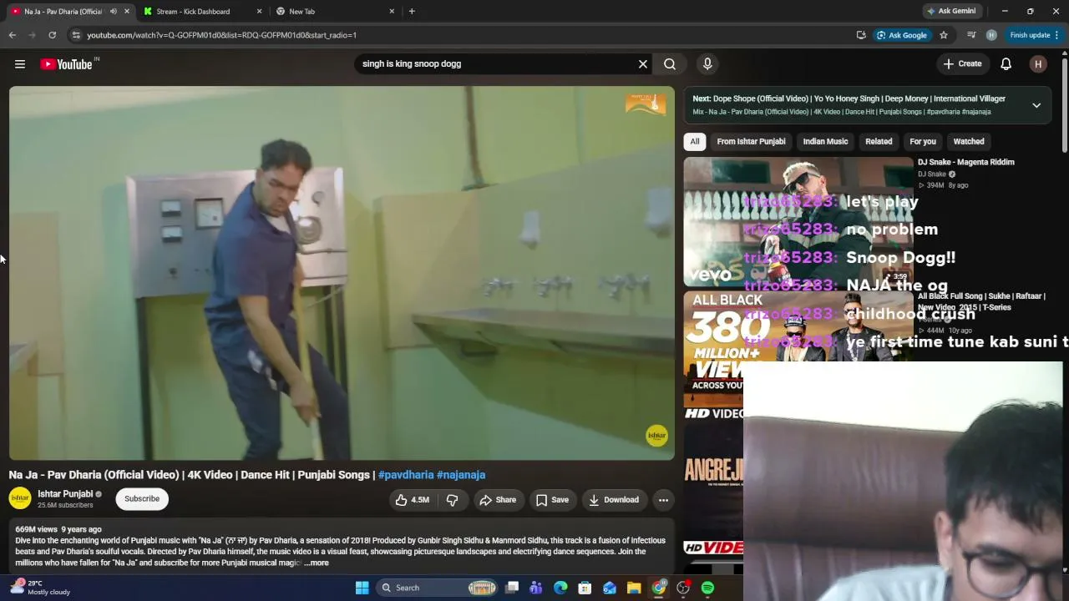Select the Indian Music filter chip
The width and height of the screenshot is (1069, 601).
click(825, 142)
